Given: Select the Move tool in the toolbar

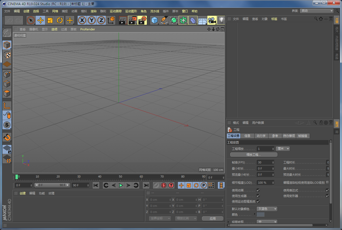Looking at the screenshot, I should click(41, 20).
